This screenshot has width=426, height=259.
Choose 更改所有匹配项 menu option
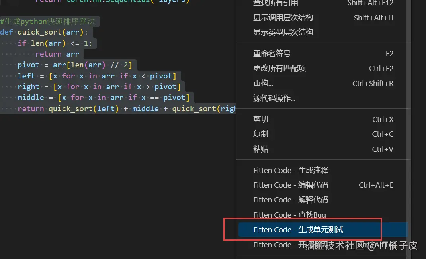[323, 68]
